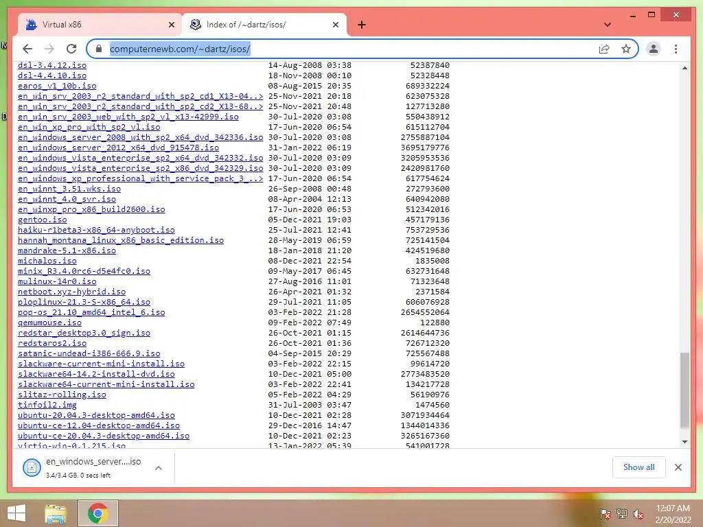Close the Virtual x86 tab
This screenshot has width=703, height=527.
point(171,25)
